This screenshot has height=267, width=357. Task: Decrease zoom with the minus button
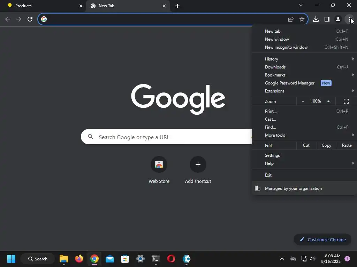(303, 101)
